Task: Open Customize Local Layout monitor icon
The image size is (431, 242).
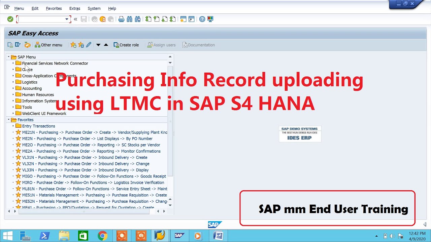Action: point(210,19)
